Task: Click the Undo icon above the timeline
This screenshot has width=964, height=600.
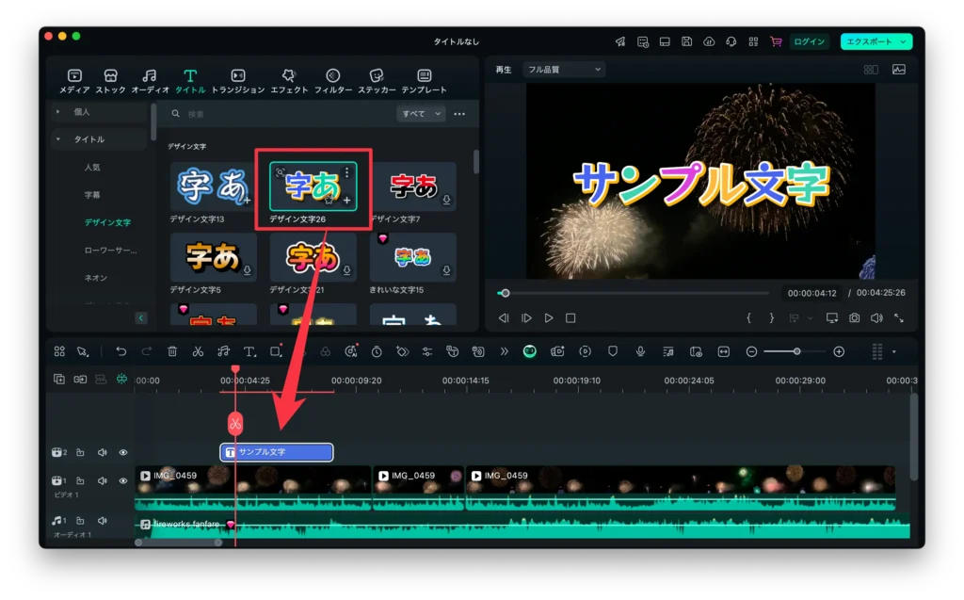Action: [120, 350]
